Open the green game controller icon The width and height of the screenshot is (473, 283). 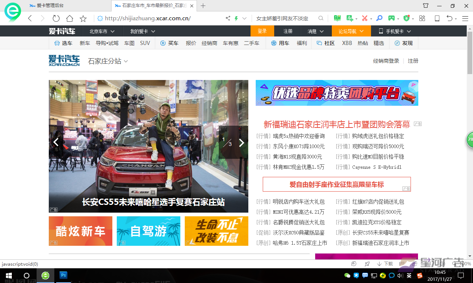392,18
